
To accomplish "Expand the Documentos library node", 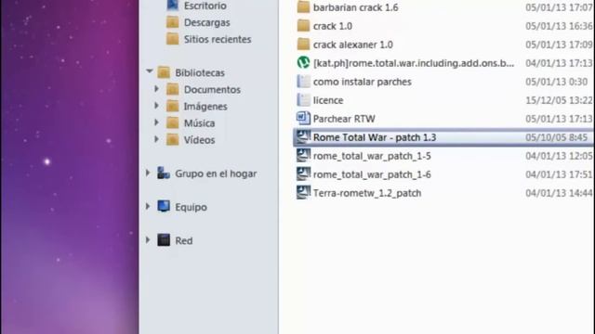I will click(x=156, y=89).
